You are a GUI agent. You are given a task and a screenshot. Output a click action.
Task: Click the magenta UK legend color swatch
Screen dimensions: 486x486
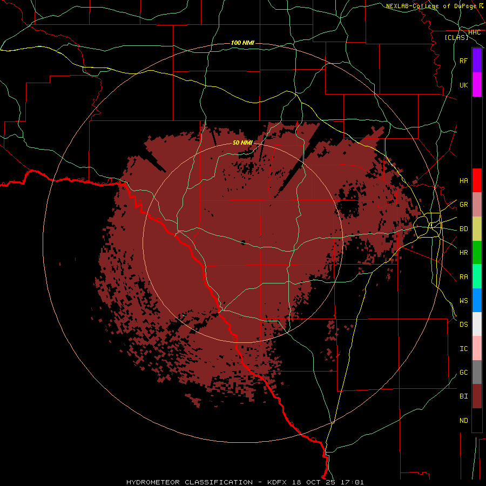(477, 85)
